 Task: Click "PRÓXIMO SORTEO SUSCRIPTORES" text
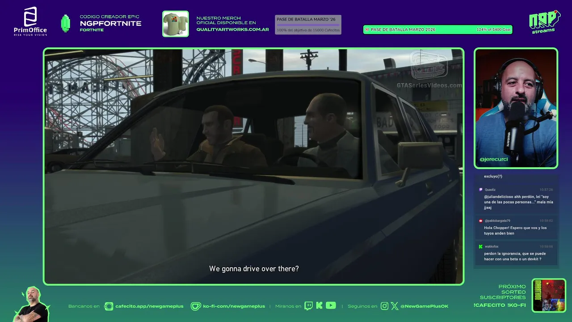click(x=503, y=292)
